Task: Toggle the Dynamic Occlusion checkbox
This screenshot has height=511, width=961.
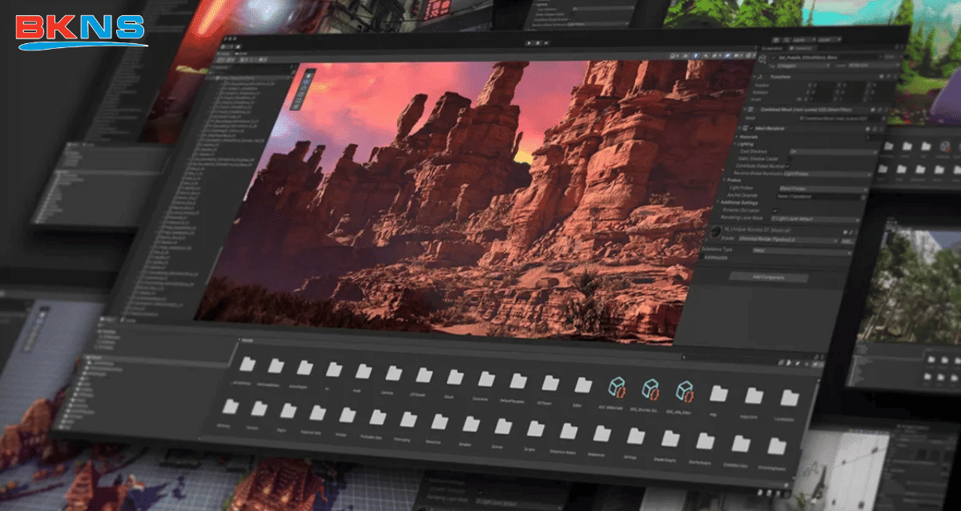Action: (774, 210)
